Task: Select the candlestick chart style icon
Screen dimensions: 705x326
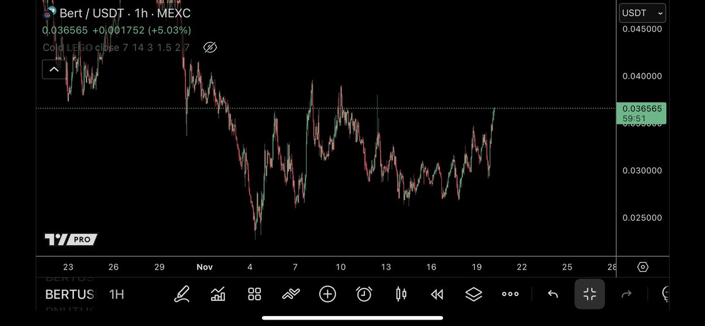Action: click(x=401, y=294)
